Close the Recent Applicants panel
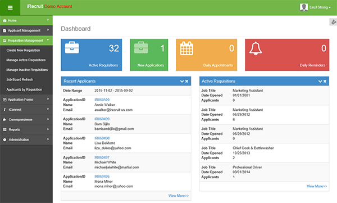The height and width of the screenshot is (203, 337). point(187,81)
